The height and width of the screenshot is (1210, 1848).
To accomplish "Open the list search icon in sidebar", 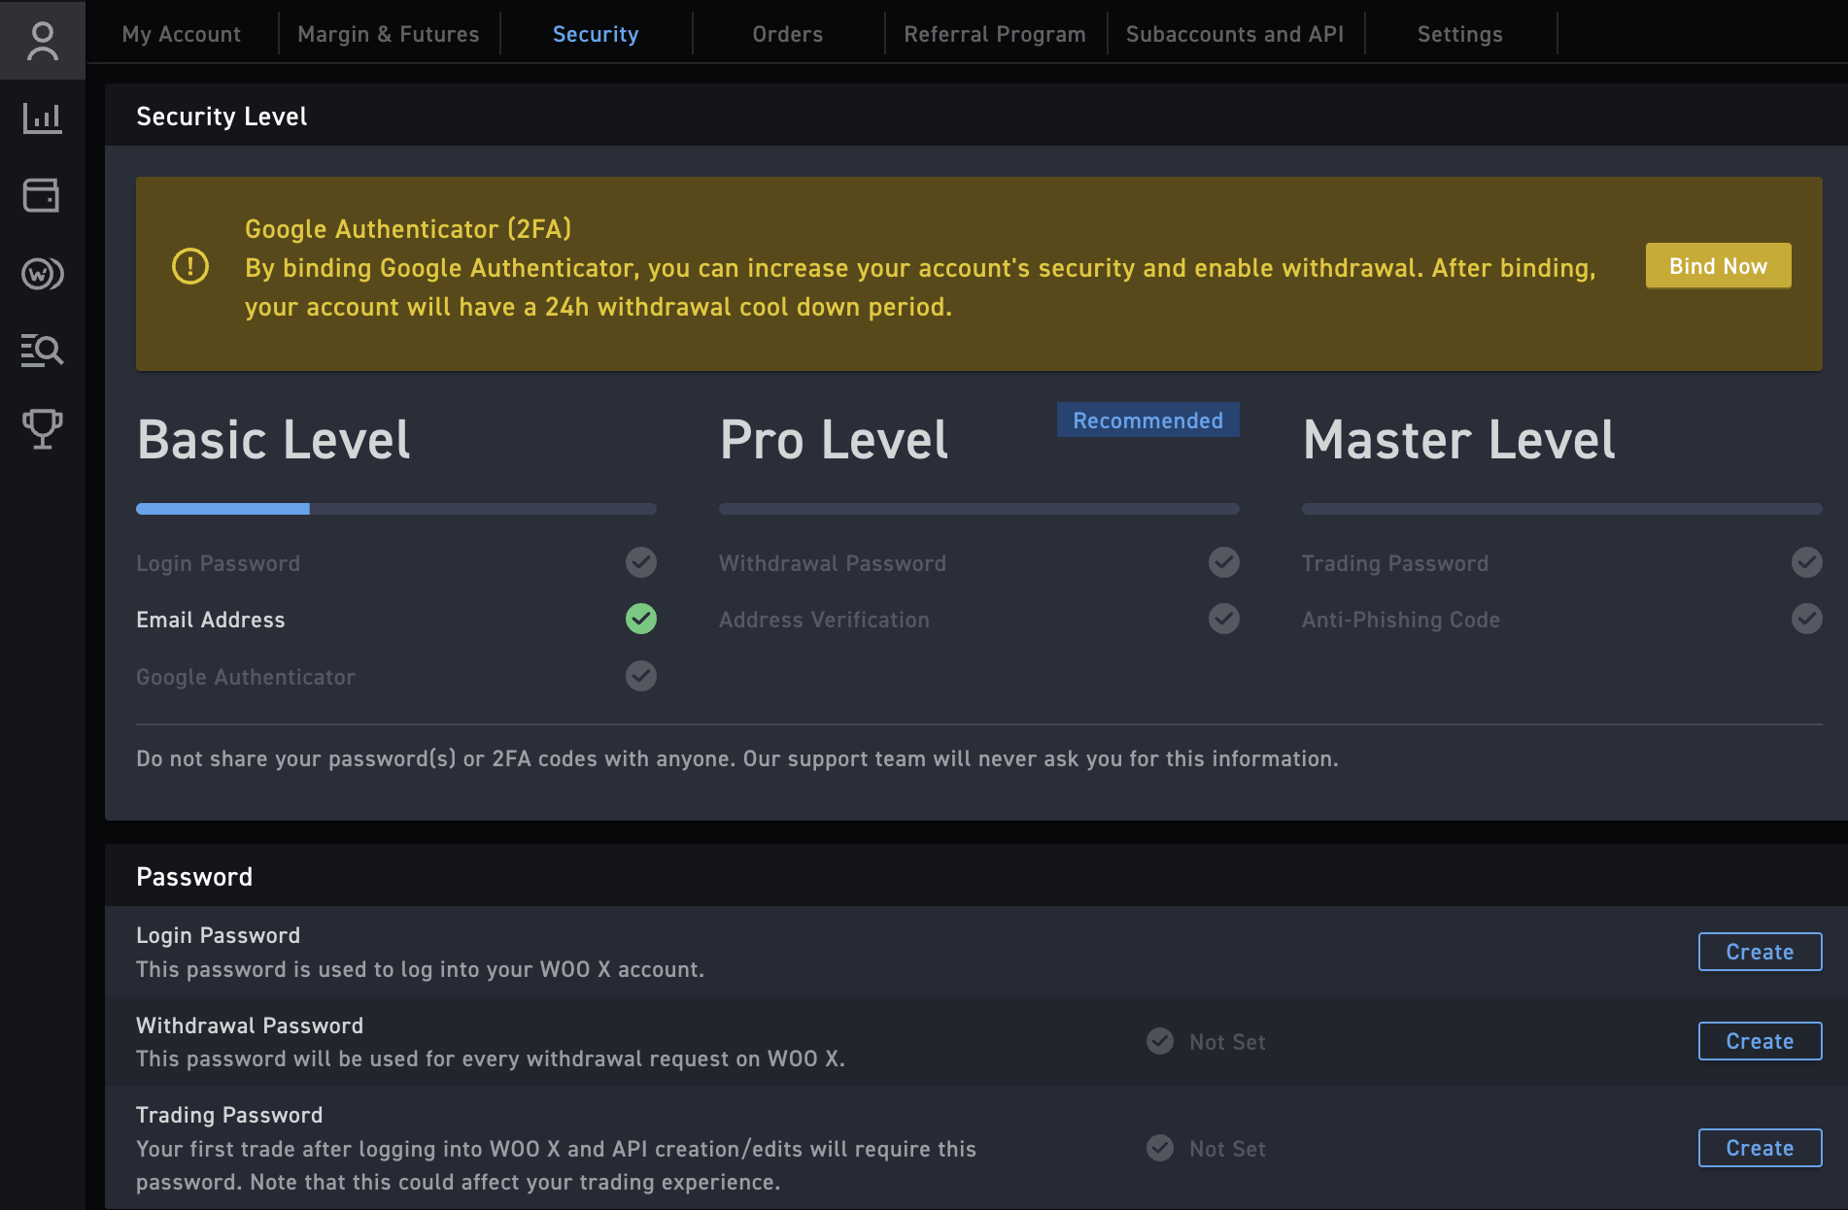I will pyautogui.click(x=42, y=350).
